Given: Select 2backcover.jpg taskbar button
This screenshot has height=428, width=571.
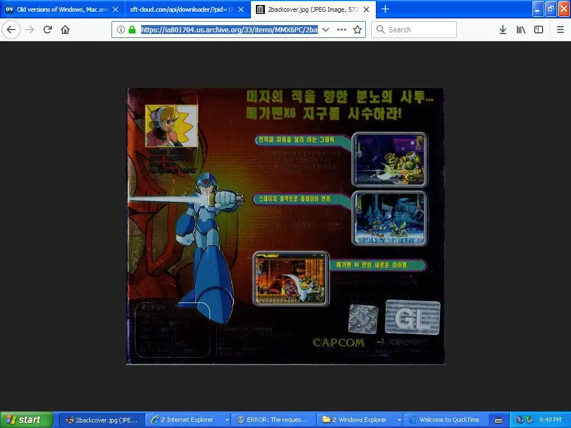Looking at the screenshot, I should pos(101,420).
